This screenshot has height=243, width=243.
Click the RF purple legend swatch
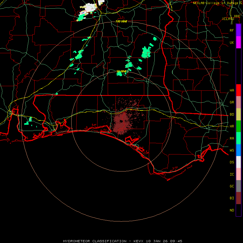tap(238, 30)
